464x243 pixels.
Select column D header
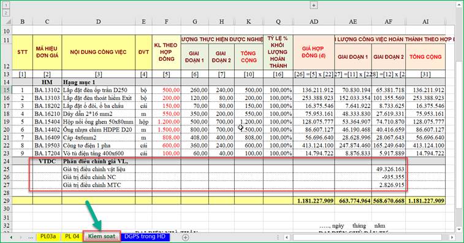click(x=99, y=21)
